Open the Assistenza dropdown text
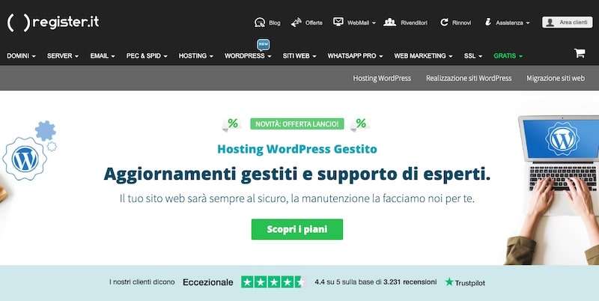This screenshot has width=599, height=301. click(513, 23)
